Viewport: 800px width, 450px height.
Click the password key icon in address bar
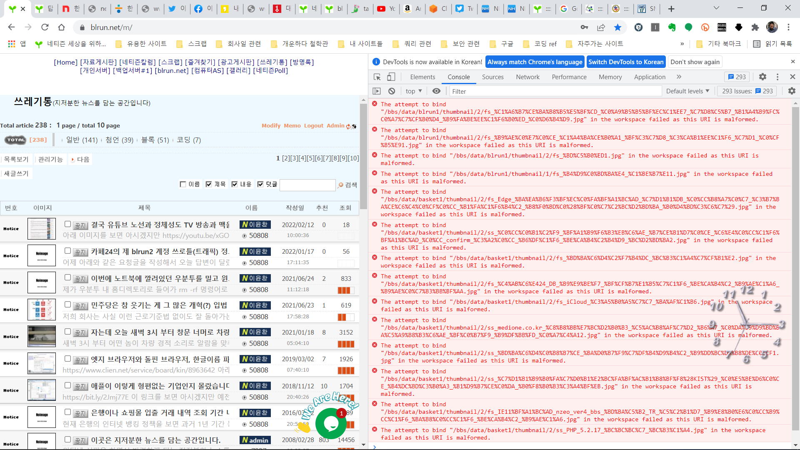[584, 27]
